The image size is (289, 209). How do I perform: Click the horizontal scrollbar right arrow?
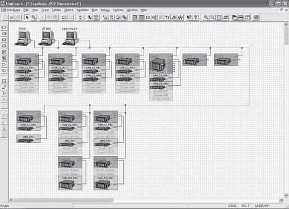click(281, 200)
